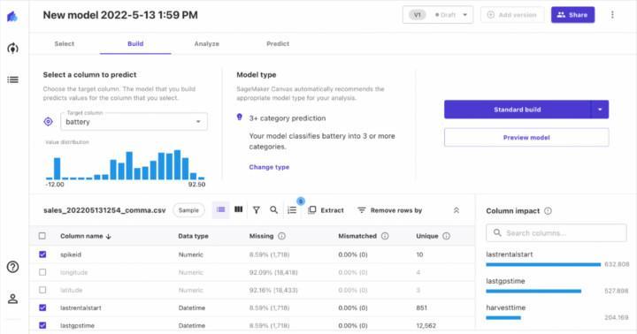
Task: Click the lastgpstime impact bar
Action: tap(533, 291)
